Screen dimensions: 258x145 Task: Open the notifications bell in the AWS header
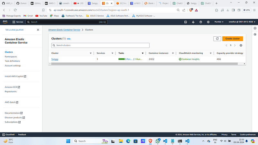pos(193,22)
